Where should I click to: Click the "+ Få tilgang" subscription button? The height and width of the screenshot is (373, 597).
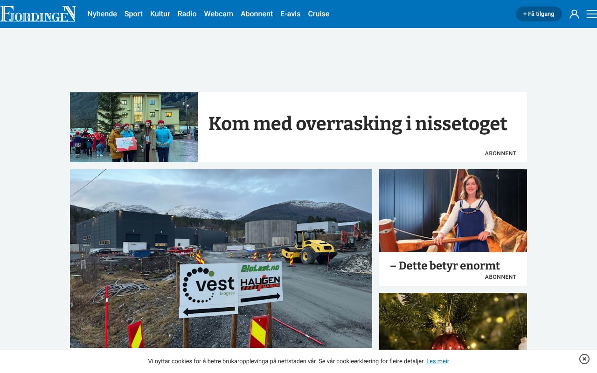coord(539,14)
